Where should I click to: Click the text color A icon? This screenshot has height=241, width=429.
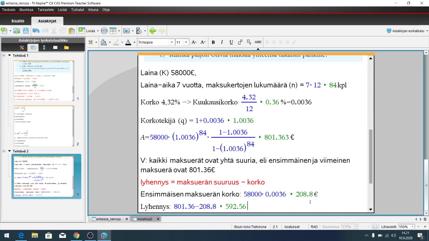[x=128, y=42]
